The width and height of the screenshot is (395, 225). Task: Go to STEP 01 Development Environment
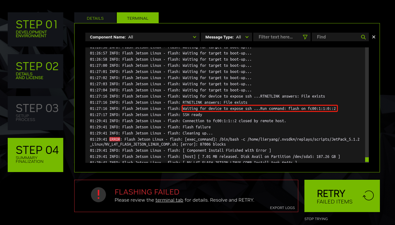point(35,29)
